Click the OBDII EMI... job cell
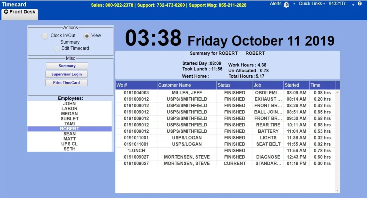Viewport: 367px width, 198px height. tap(268, 93)
